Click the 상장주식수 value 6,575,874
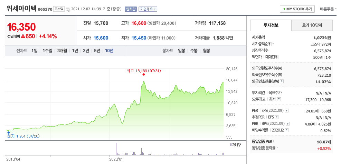 (x=322, y=51)
